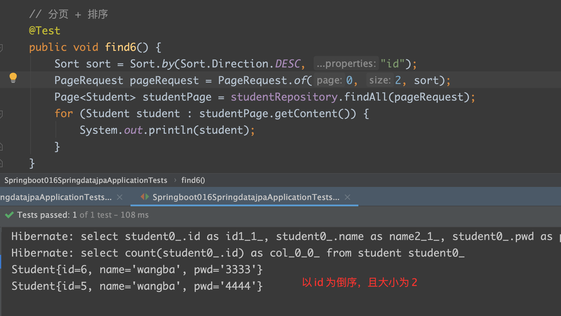Close the active Springboot016 run tab
Viewport: 561px width, 316px height.
(x=347, y=197)
